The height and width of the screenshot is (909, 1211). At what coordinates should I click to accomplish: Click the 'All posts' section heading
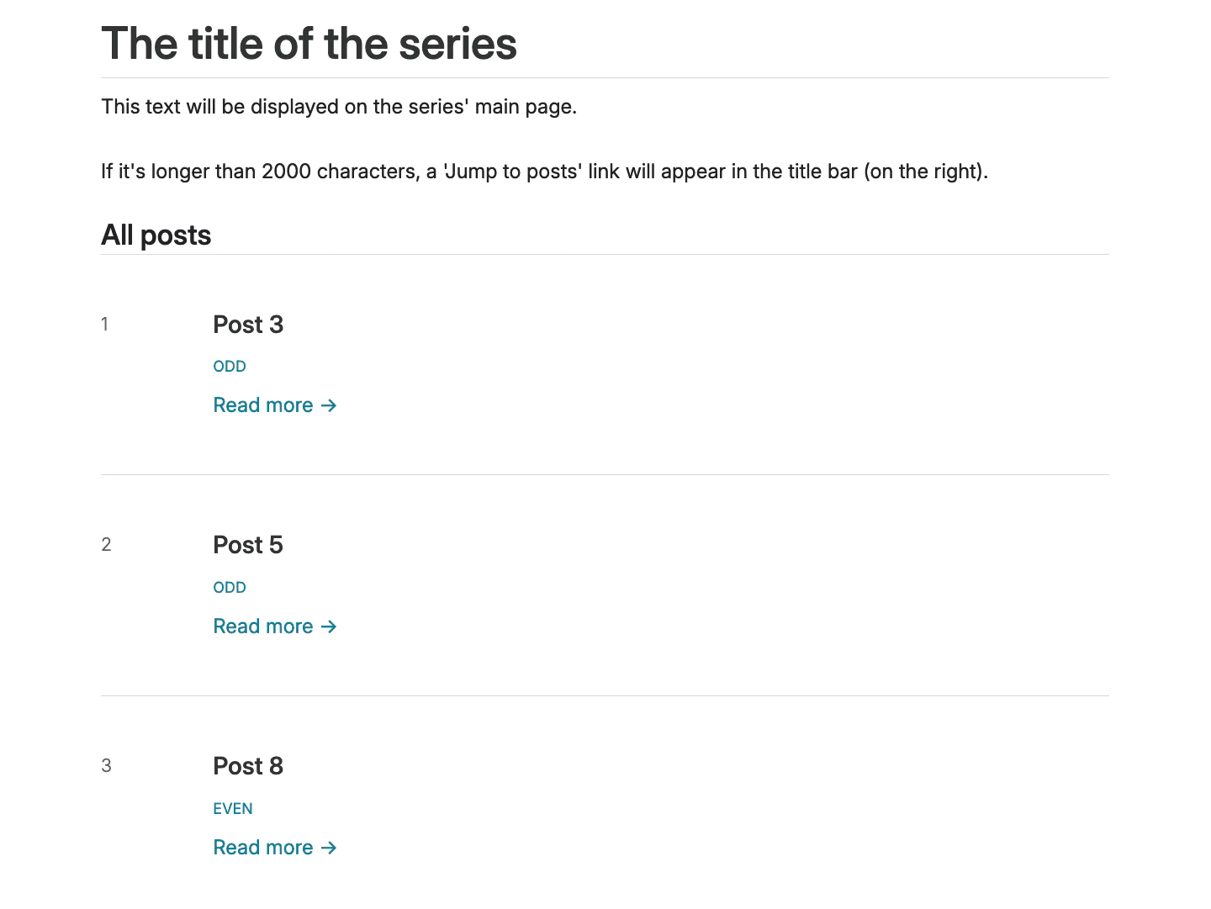click(156, 235)
